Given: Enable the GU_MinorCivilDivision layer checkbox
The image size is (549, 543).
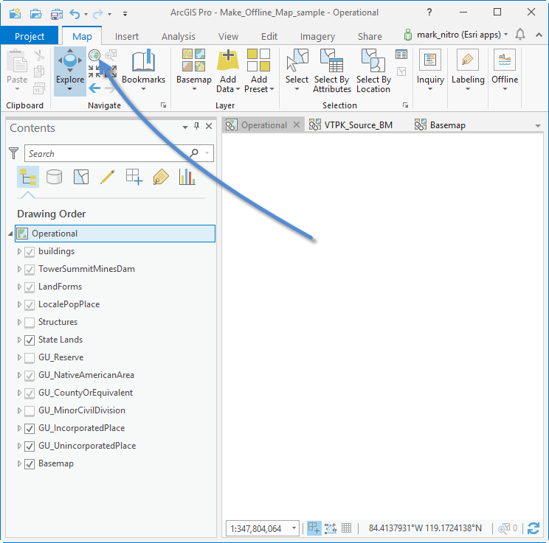Looking at the screenshot, I should coord(30,411).
